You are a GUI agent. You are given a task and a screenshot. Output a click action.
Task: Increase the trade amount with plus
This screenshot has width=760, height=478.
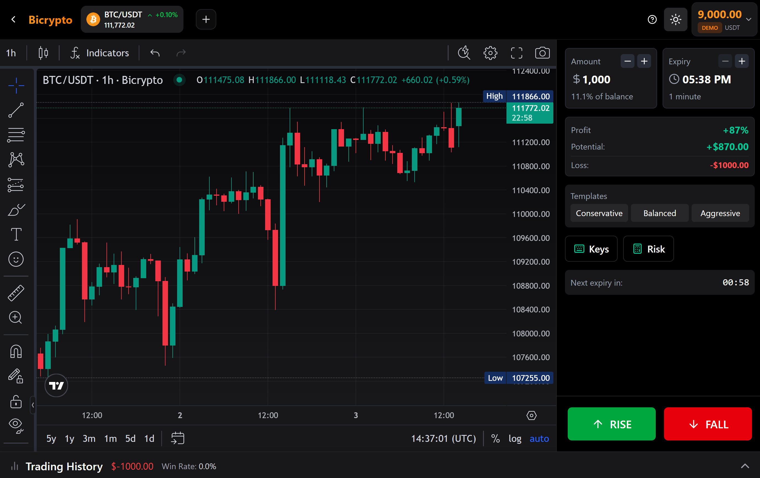644,61
